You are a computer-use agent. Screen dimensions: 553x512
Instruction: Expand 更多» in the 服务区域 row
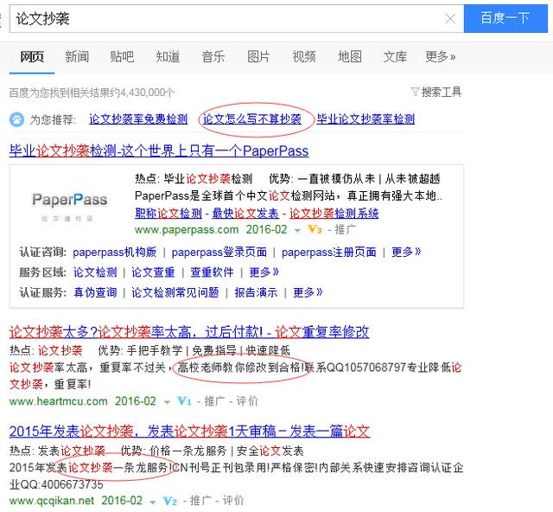coord(264,272)
